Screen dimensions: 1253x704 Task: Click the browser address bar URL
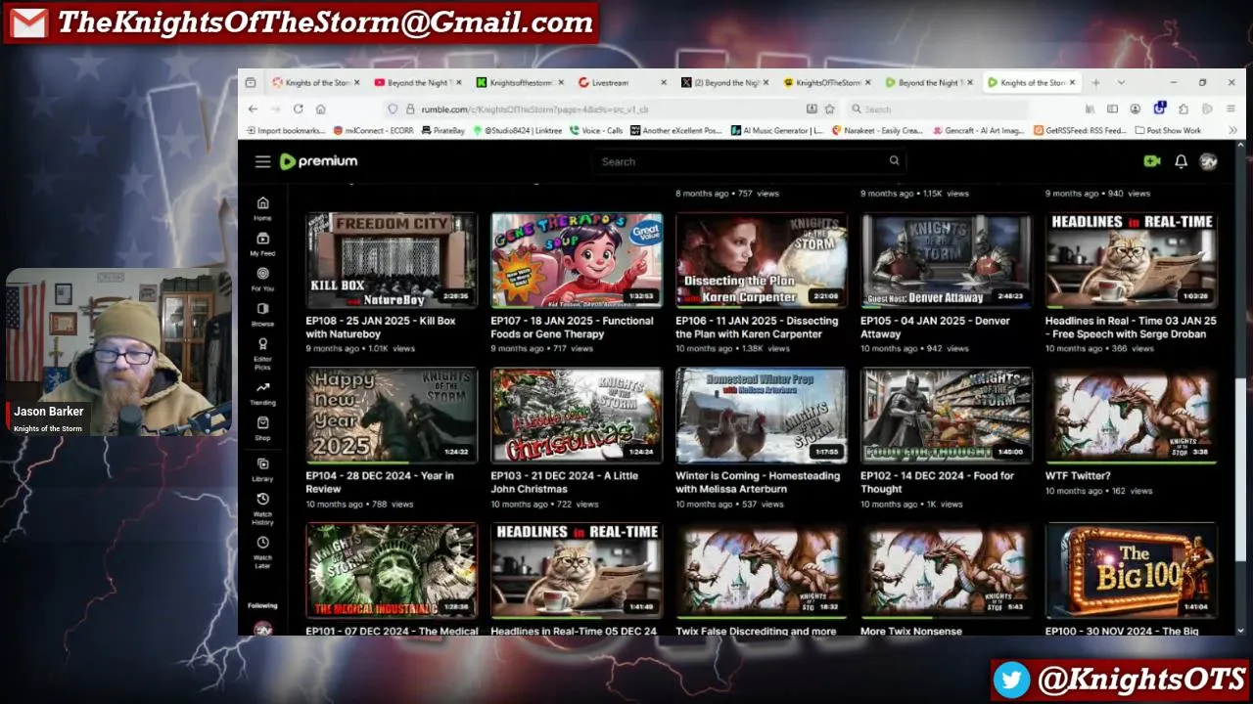[534, 110]
